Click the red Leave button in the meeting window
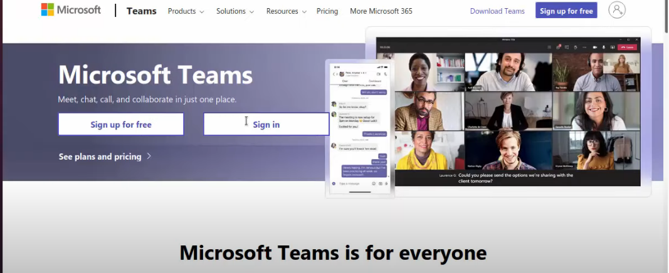The width and height of the screenshot is (669, 273). (626, 47)
